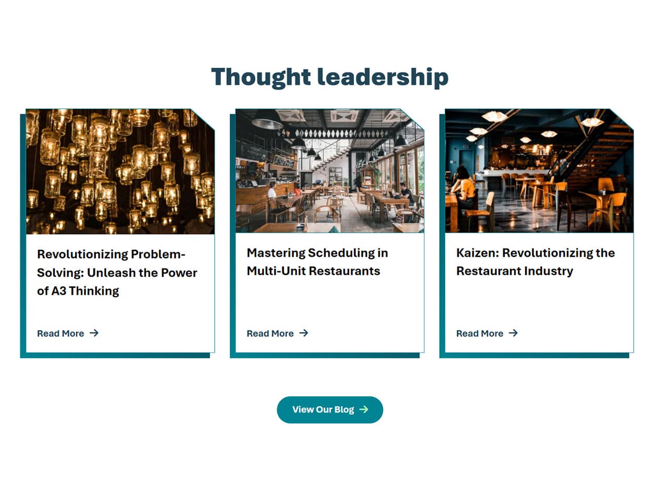657x485 pixels.
Task: Click the teal shadow border under Kaizen card
Action: 534,356
